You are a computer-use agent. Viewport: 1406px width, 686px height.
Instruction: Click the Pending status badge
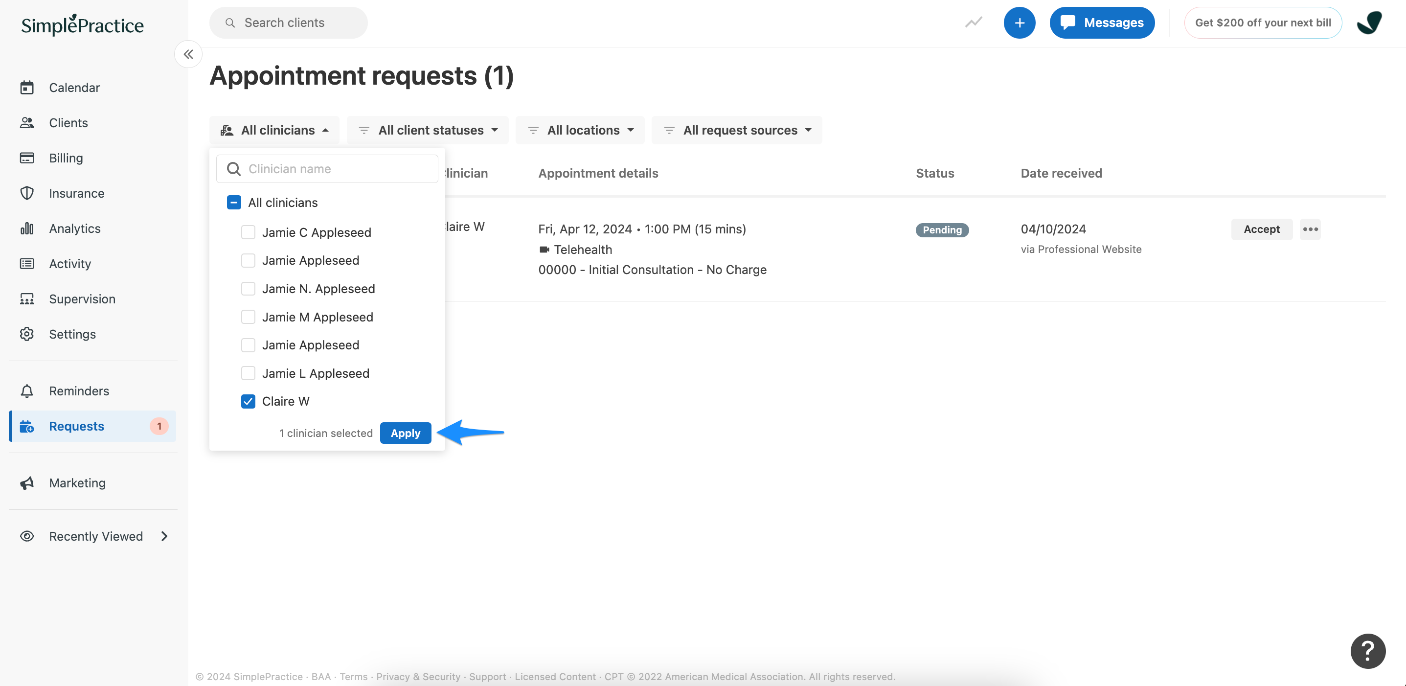coord(942,230)
